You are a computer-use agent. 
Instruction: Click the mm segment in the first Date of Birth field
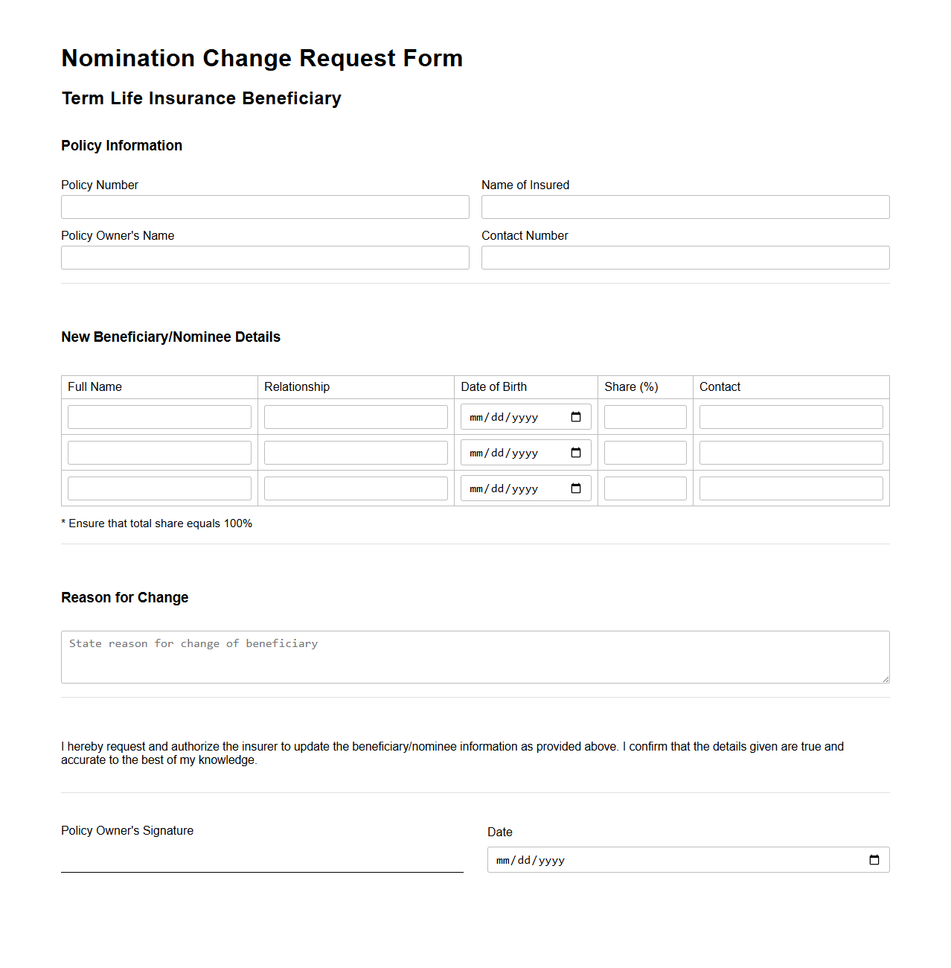coord(475,417)
